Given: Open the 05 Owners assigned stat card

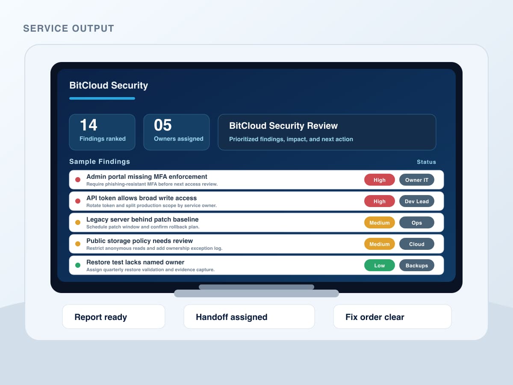Looking at the screenshot, I should (176, 132).
